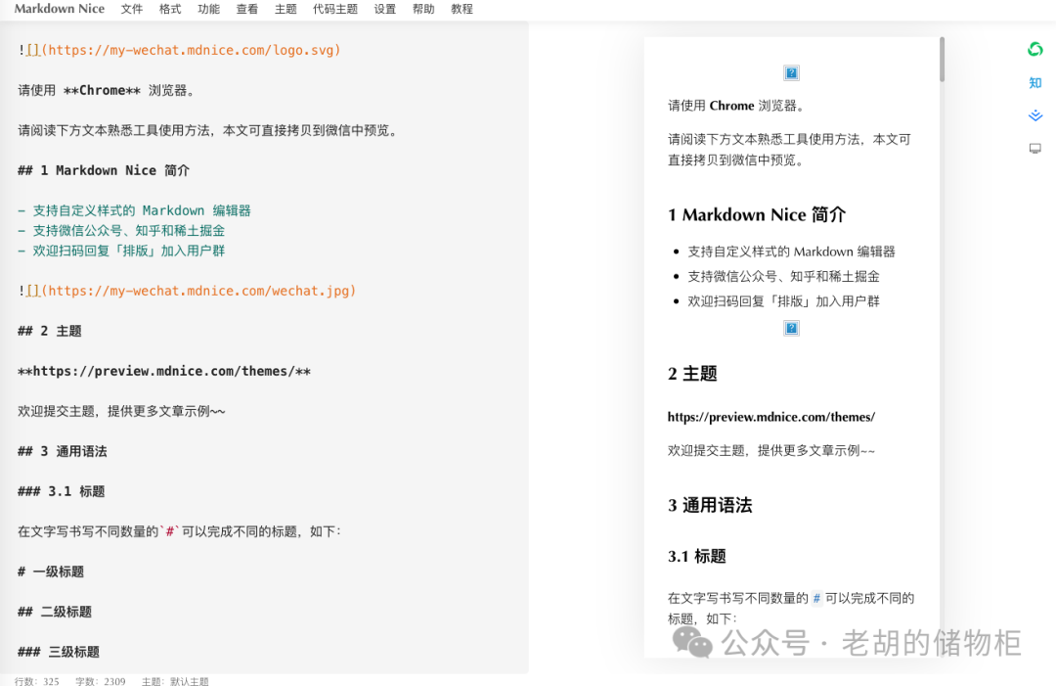Screen dimensions: 1056x686
Task: Place cursor on '## 1 Markdown Nice 简介' line
Action: pyautogui.click(x=104, y=170)
